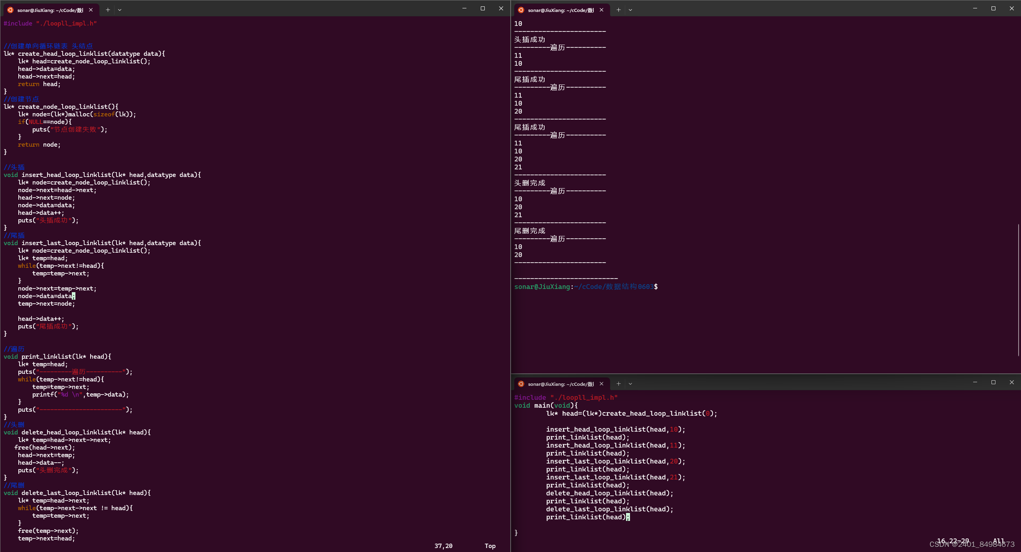Select the bottom-right terminal tab sonar@JiuXiang
Screen dimensions: 1021x552
[x=561, y=384]
